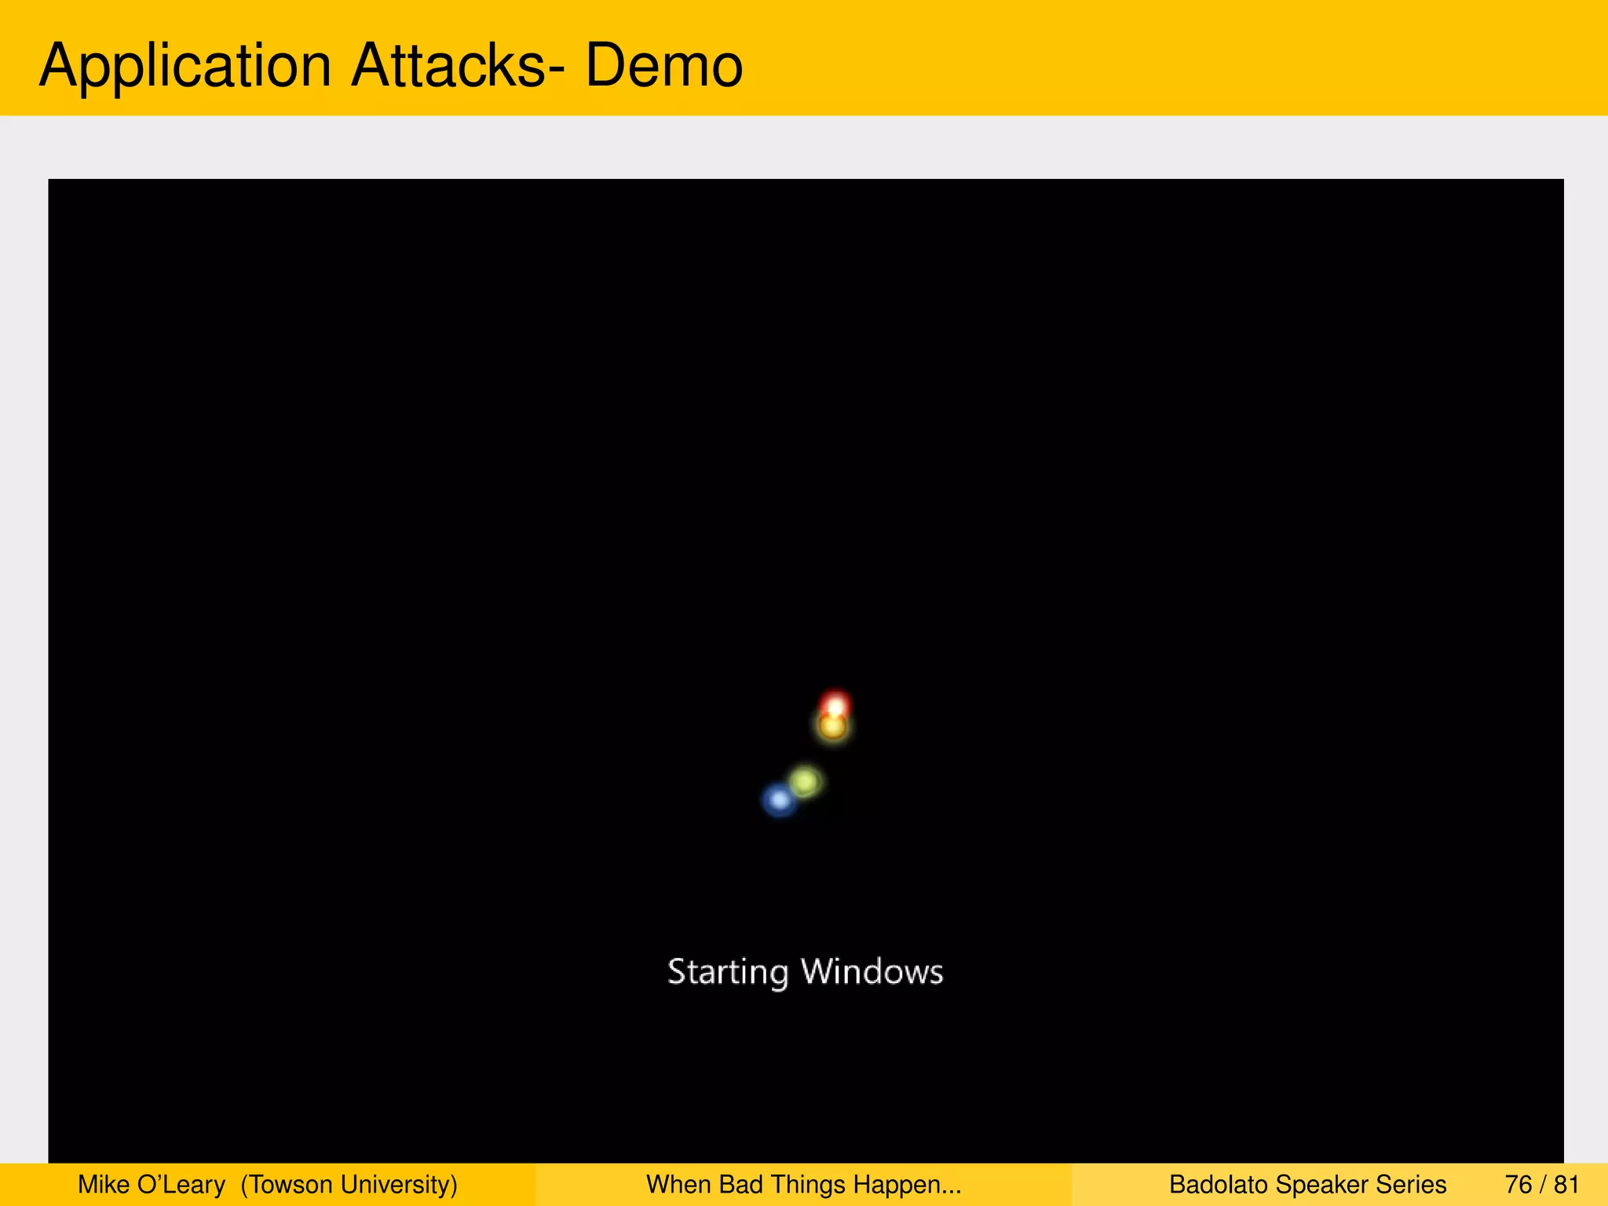The width and height of the screenshot is (1608, 1206).
Task: Click the '76 / 81' slide page number
Action: [x=1542, y=1184]
